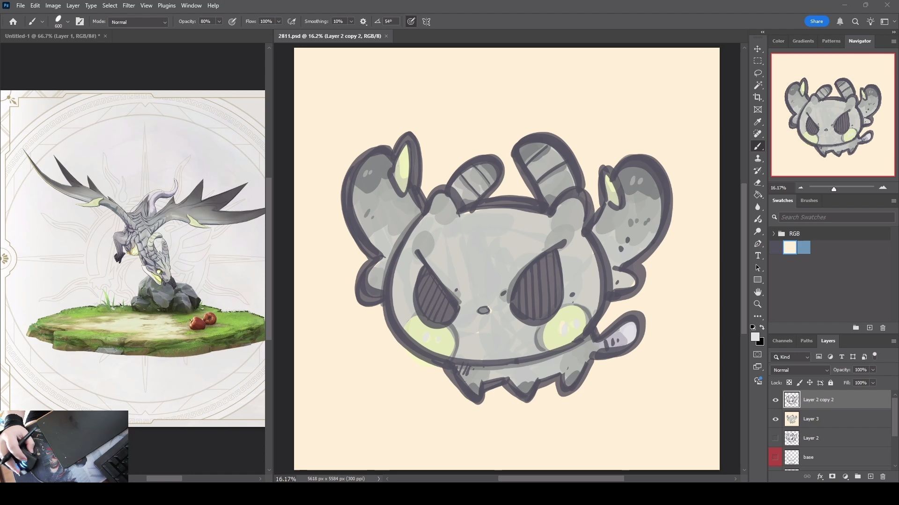Select the blue swatch in Swatches panel
899x505 pixels.
[x=803, y=248]
